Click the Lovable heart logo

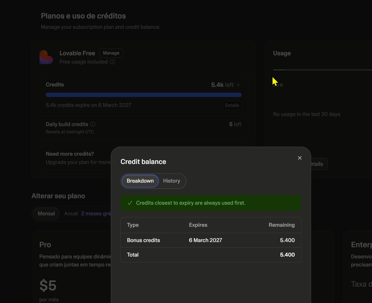tap(46, 57)
